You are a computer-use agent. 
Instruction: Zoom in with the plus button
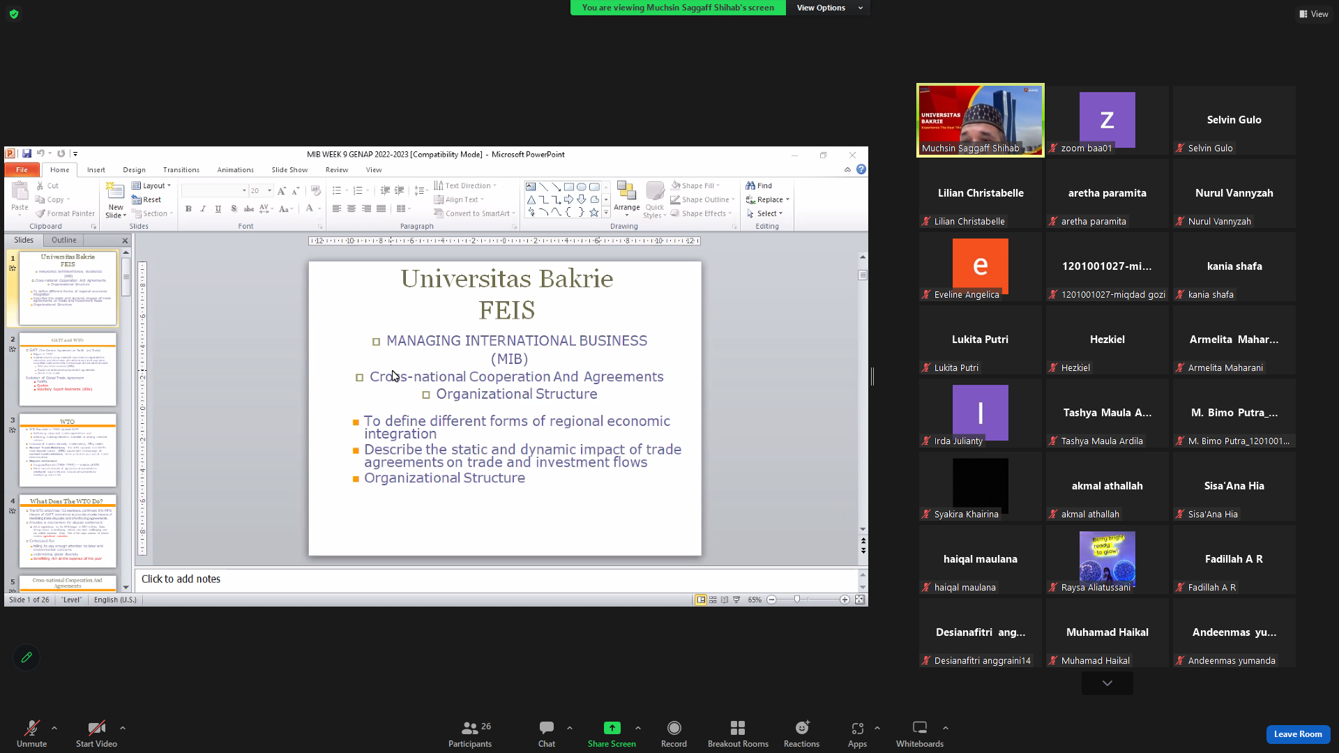tap(845, 600)
